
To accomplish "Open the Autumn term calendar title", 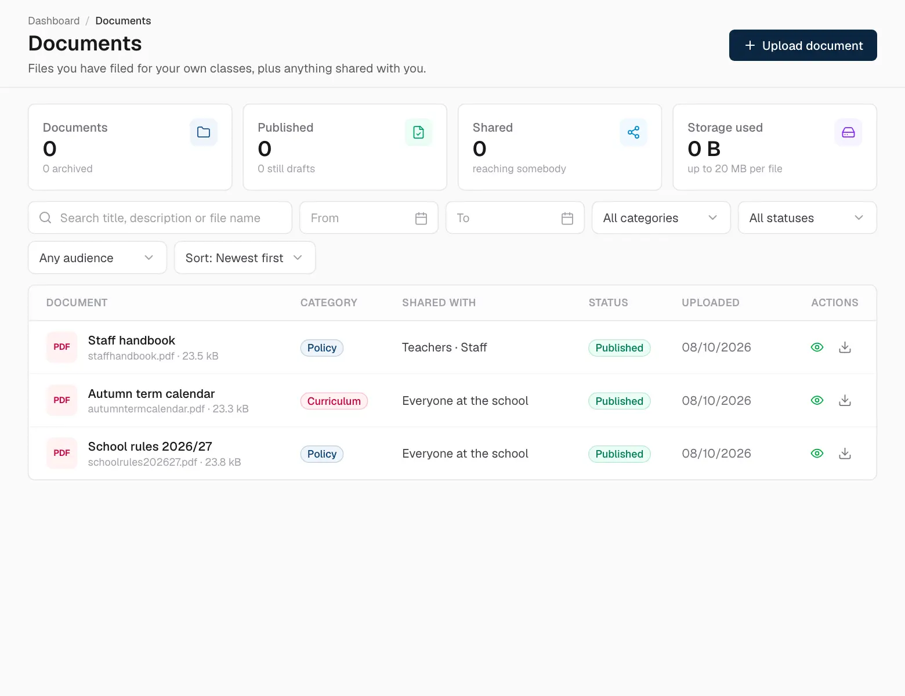I will [151, 394].
